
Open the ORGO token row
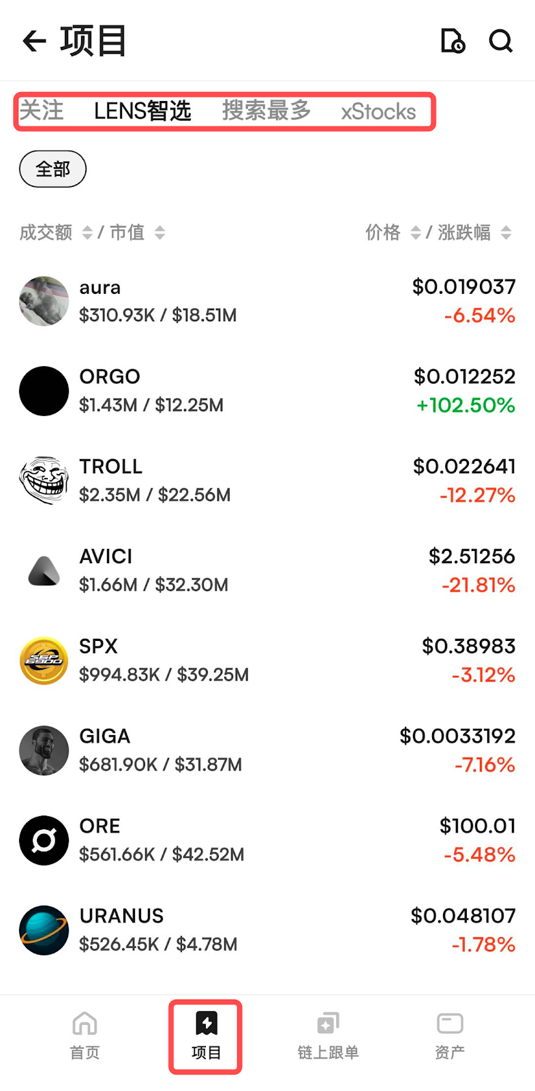pos(267,391)
